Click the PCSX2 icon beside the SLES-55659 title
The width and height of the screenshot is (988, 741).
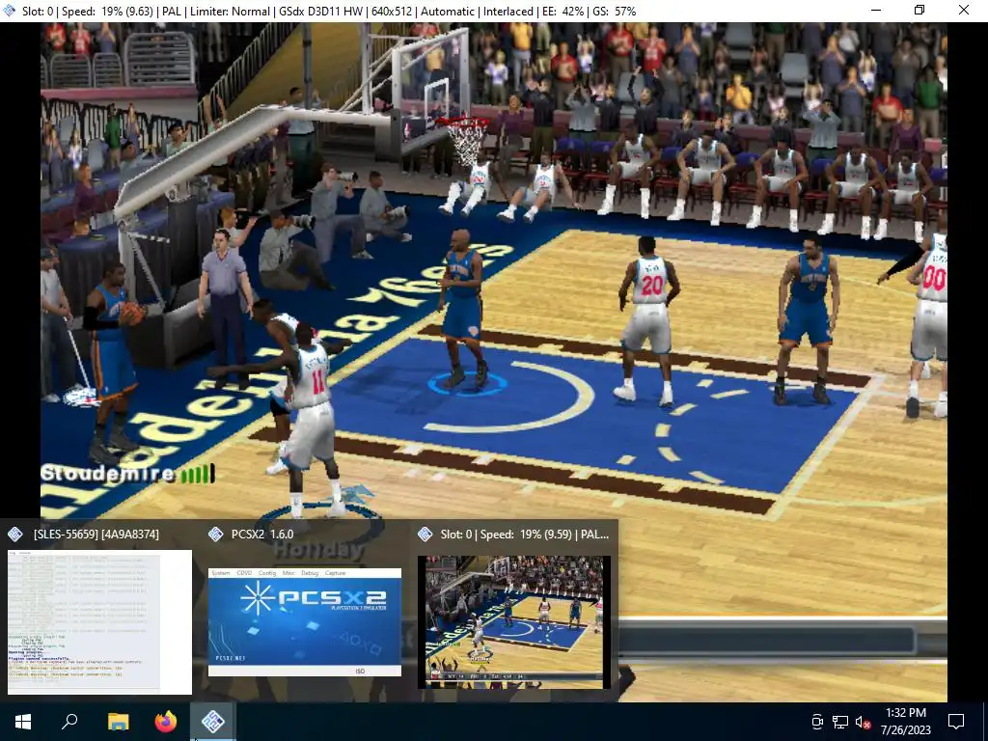click(15, 535)
